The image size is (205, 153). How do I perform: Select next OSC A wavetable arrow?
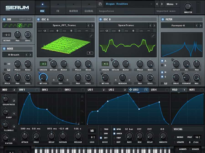click(x=93, y=25)
